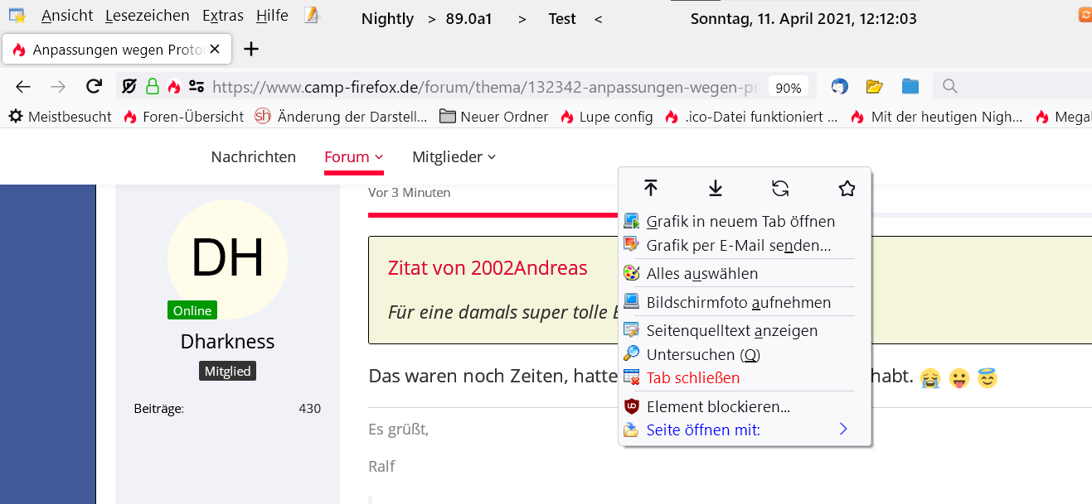Open Änderung der Darstell... bookmark
The image size is (1092, 504).
342,117
